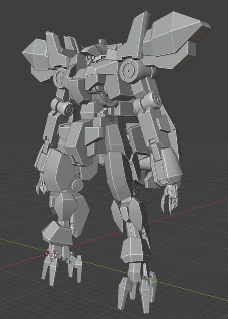
Task: Select the ankle armor block on the forward leg
Action: pos(135,249)
